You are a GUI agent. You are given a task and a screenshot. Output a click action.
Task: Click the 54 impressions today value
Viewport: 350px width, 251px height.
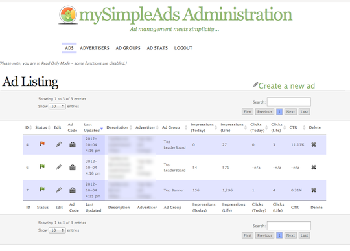click(194, 168)
